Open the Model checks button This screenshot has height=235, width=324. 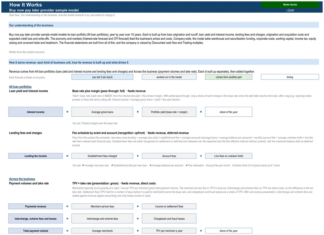(x=290, y=5)
